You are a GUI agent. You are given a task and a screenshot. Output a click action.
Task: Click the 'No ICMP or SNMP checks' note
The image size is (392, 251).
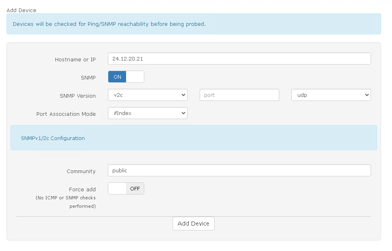click(65, 198)
